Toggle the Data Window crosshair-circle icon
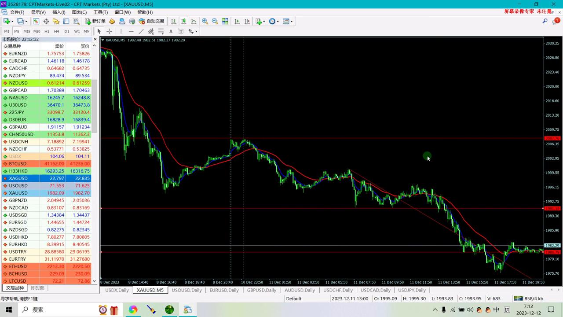 point(46,21)
